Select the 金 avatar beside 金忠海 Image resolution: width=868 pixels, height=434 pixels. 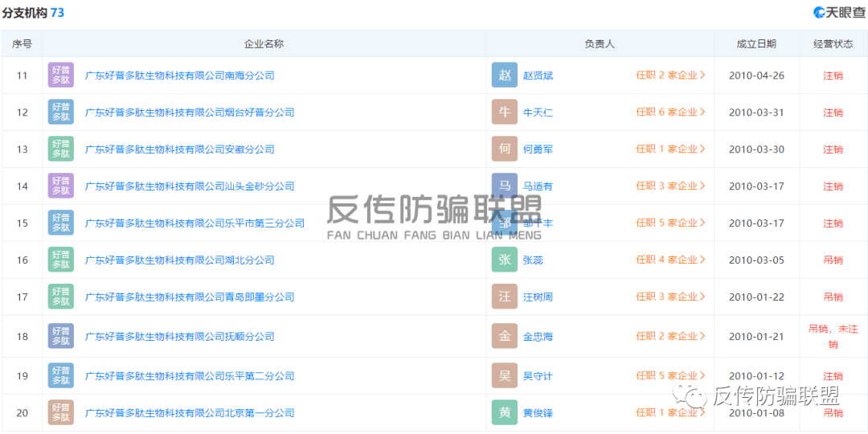pos(505,336)
